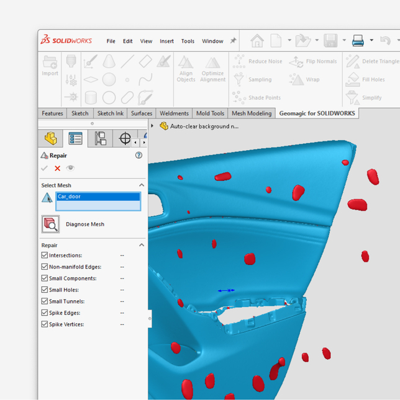The width and height of the screenshot is (400, 400).
Task: Open the dropdown arrow next to New
Action: (289, 40)
